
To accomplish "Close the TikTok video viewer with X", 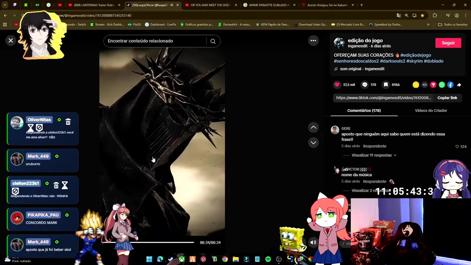I will click(x=11, y=40).
